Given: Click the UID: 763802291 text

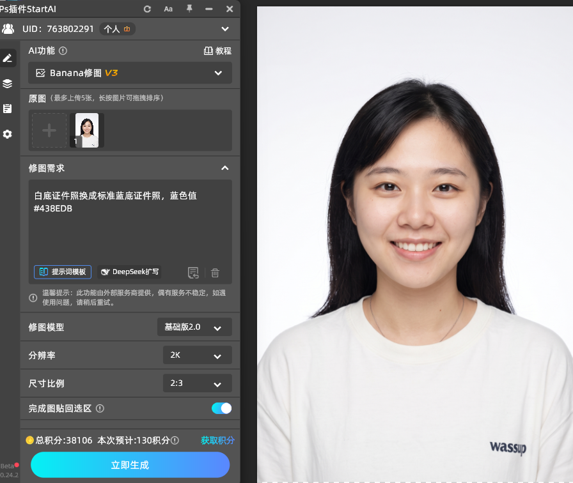Looking at the screenshot, I should coord(58,29).
